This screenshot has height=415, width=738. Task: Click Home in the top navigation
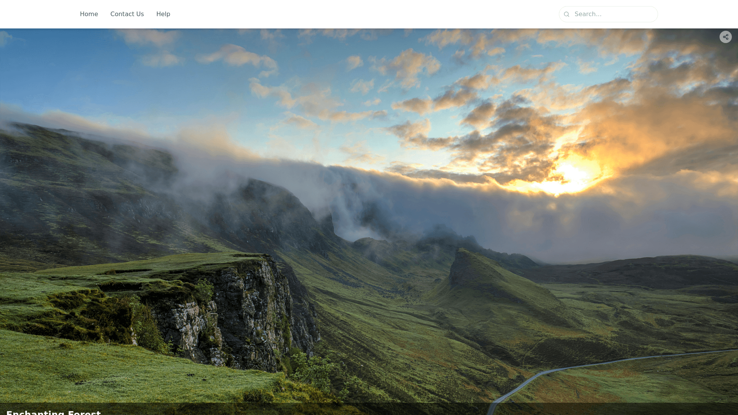pos(89,14)
